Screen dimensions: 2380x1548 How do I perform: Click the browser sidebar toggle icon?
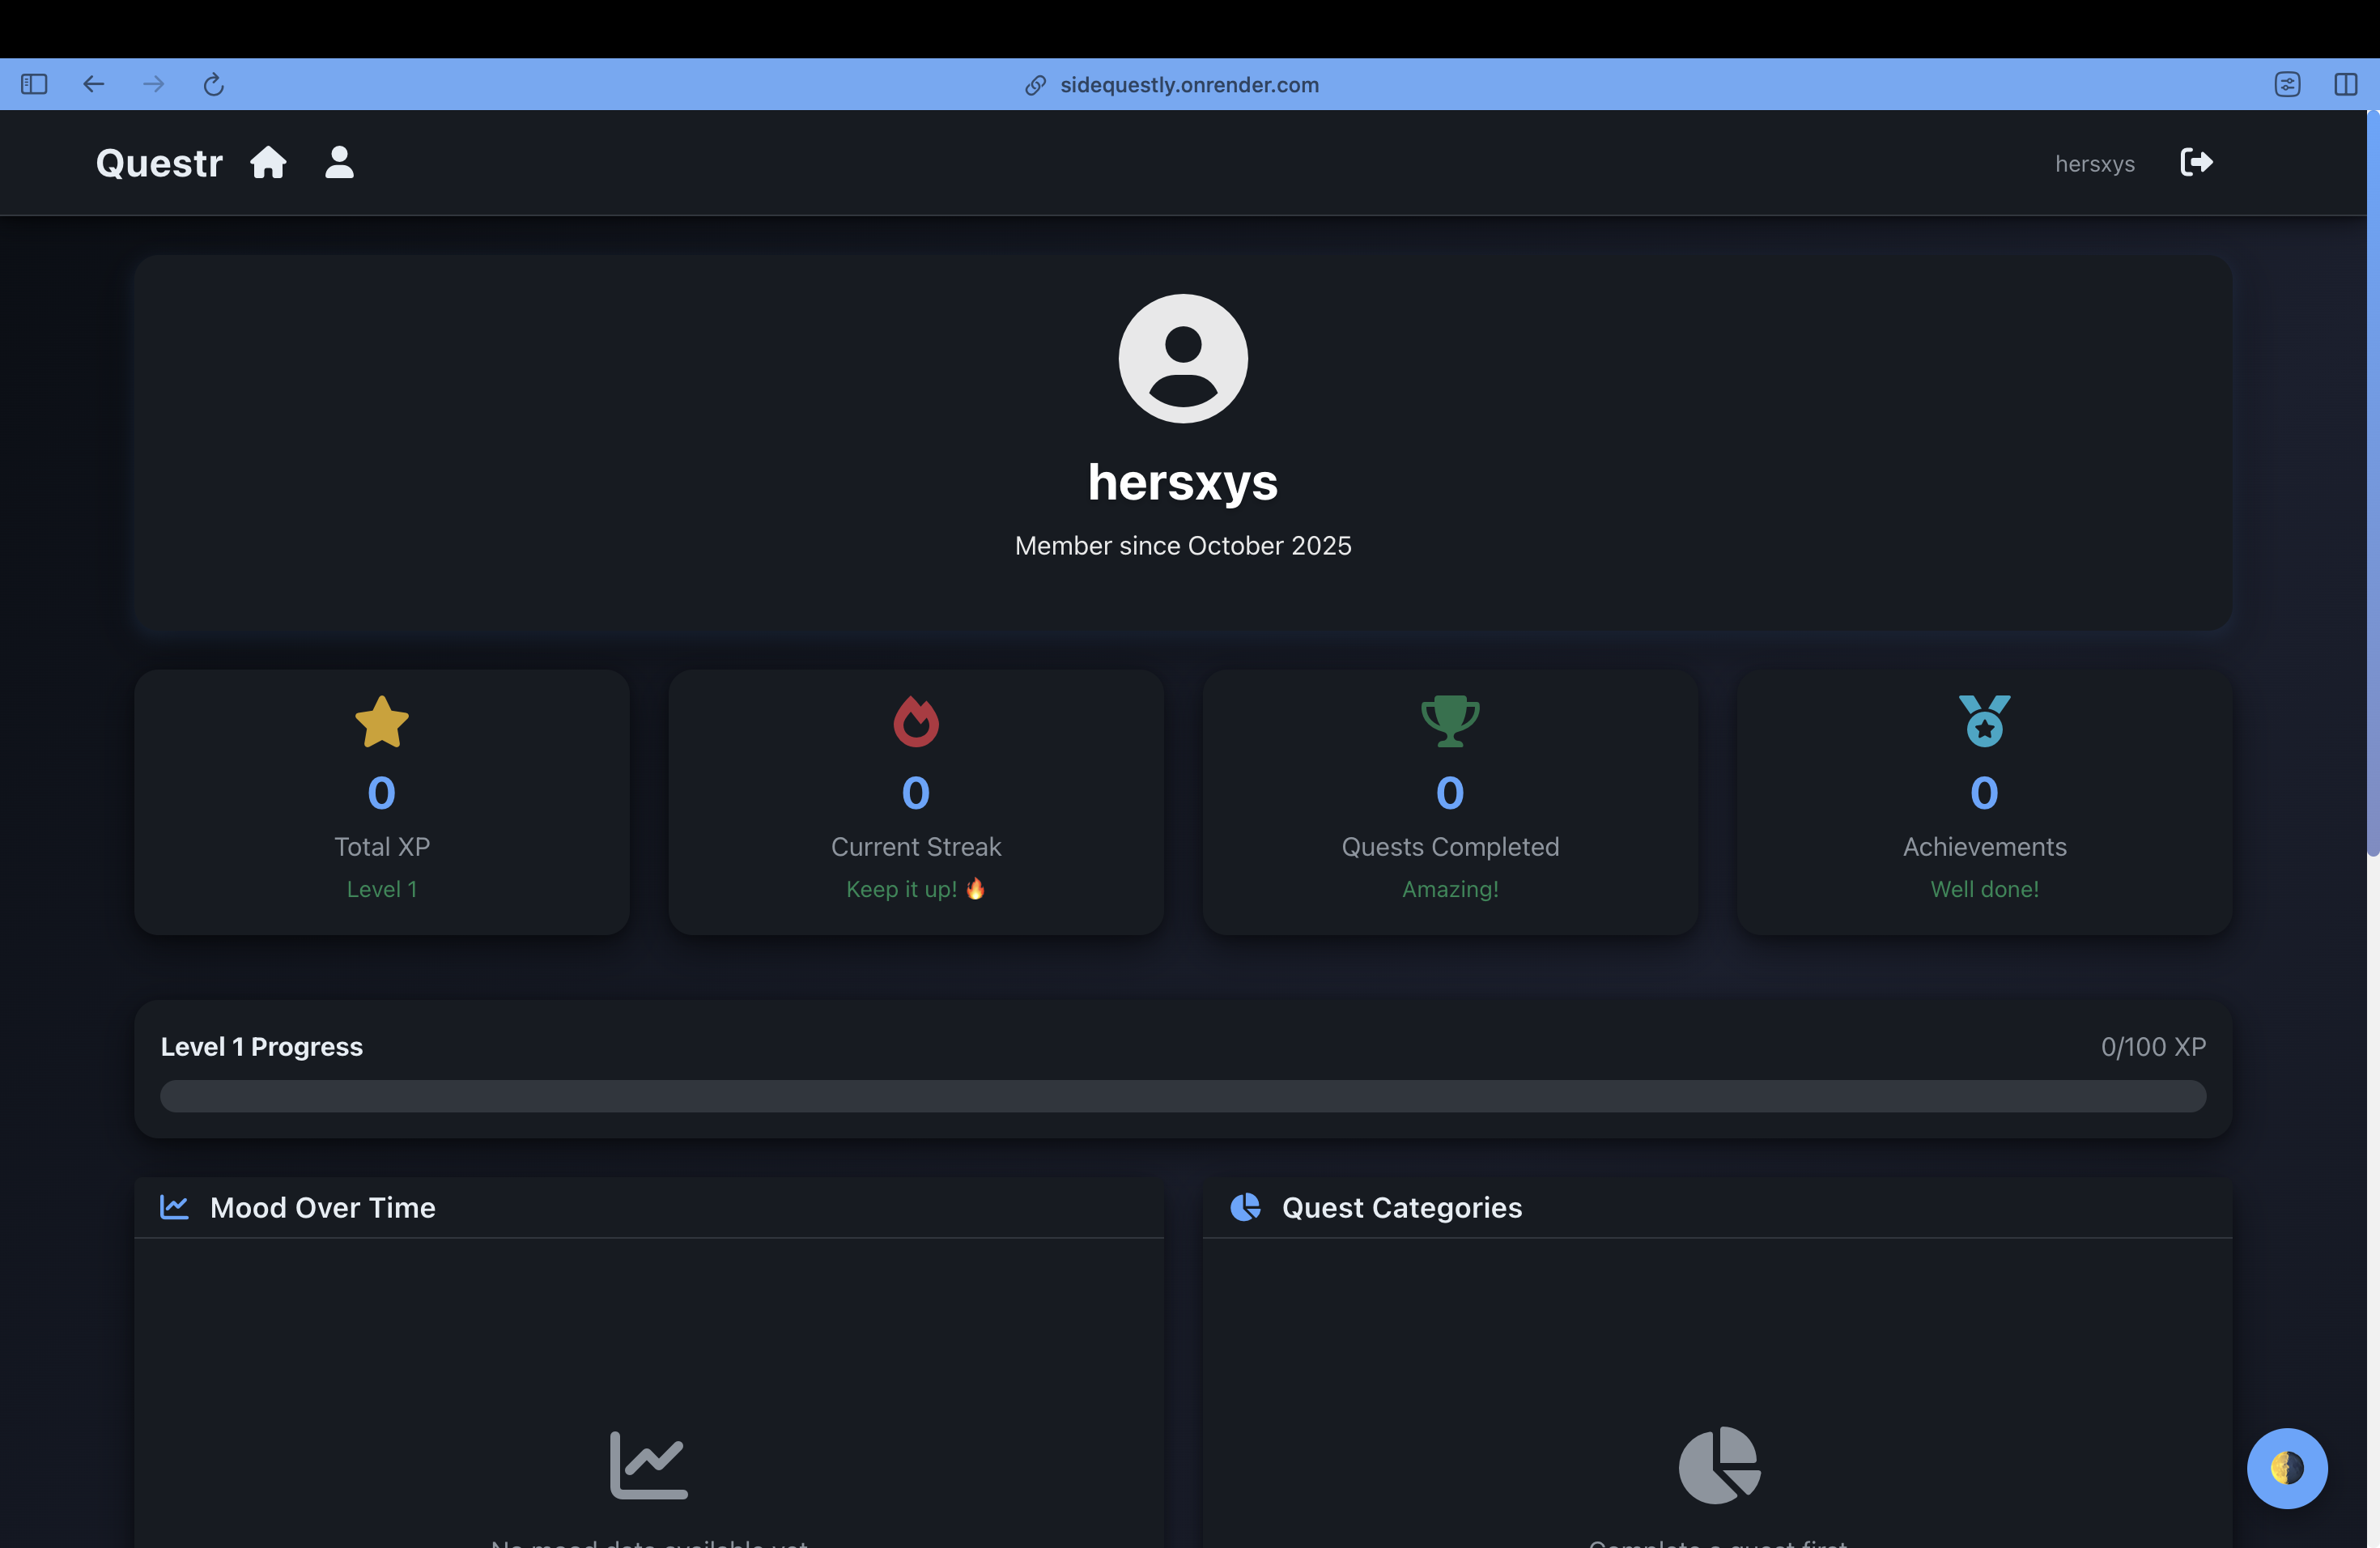coord(34,84)
